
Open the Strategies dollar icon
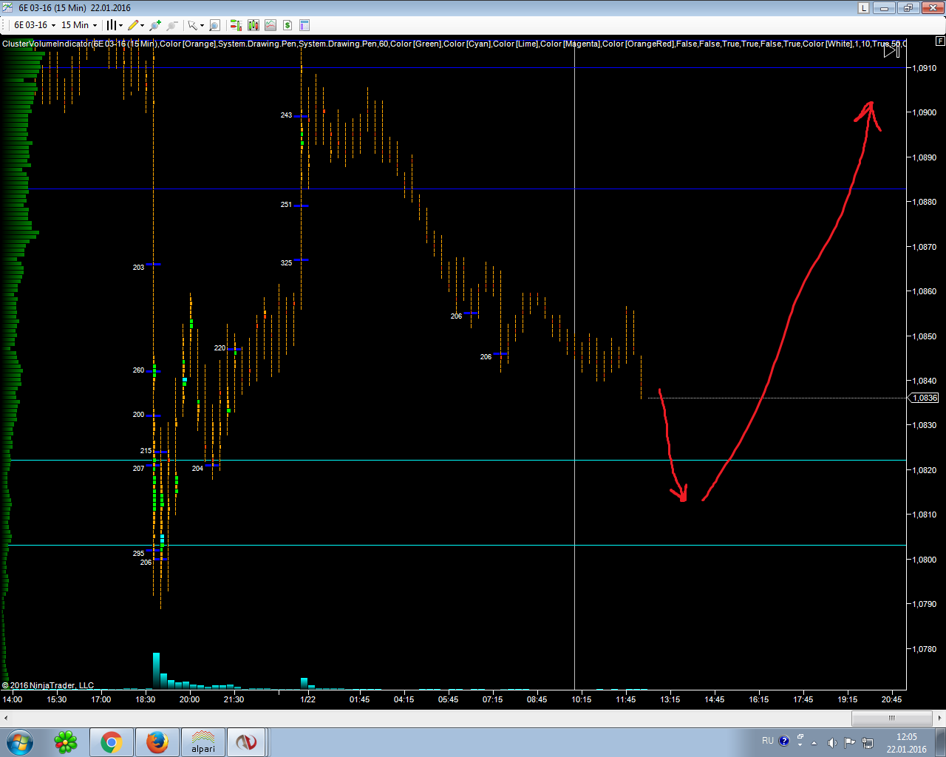pyautogui.click(x=287, y=25)
